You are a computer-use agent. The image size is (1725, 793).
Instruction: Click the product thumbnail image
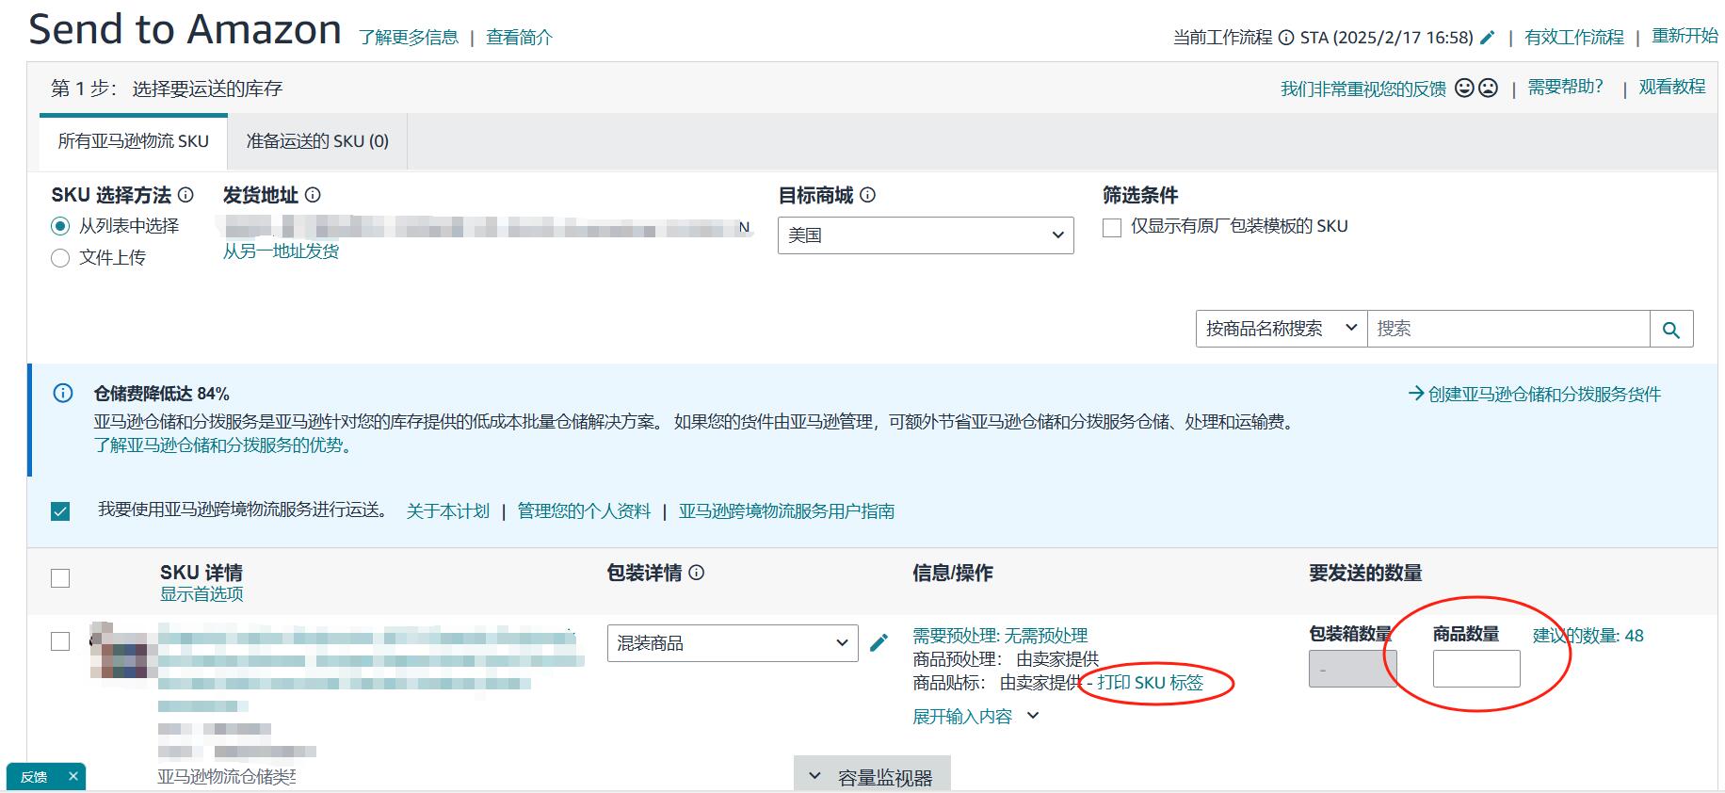[123, 650]
